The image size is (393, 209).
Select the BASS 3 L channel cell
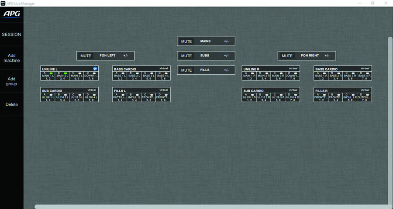(148, 76)
